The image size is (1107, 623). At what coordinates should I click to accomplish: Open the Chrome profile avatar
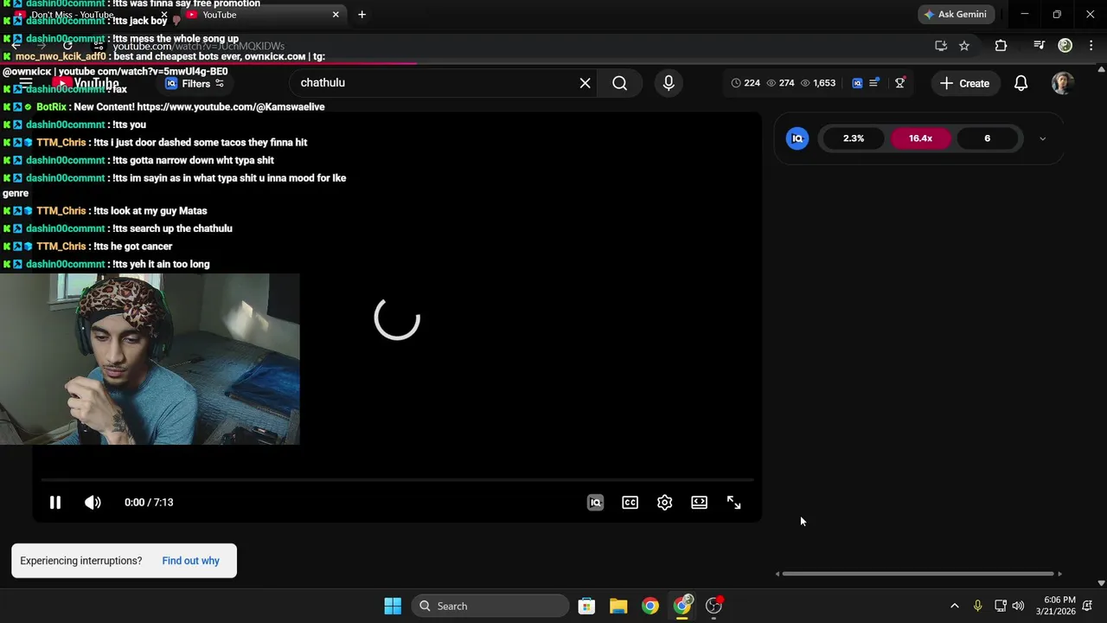(x=1065, y=46)
